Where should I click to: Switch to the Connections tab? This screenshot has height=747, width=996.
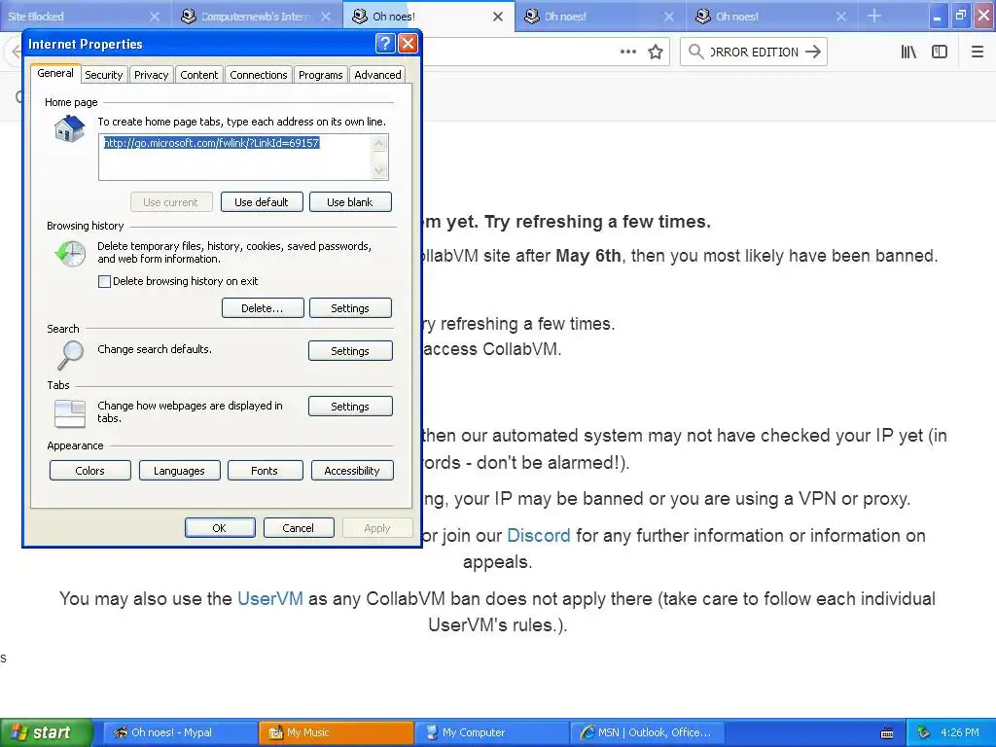pos(259,75)
